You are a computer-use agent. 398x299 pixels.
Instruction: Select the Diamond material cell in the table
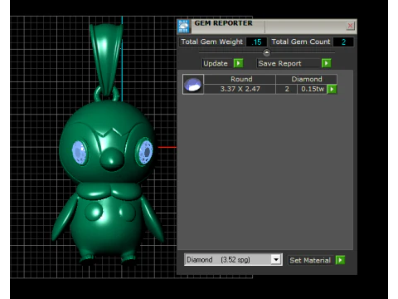point(306,79)
